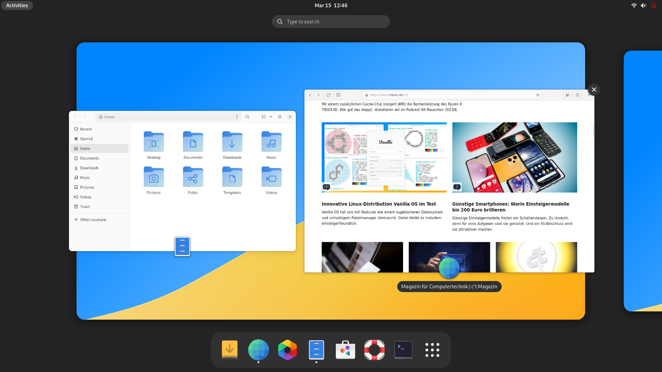This screenshot has width=662, height=372.
Task: Bookmark the page with the star icon
Action: pyautogui.click(x=538, y=95)
